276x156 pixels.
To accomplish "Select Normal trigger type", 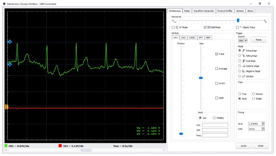I will pos(254,94).
